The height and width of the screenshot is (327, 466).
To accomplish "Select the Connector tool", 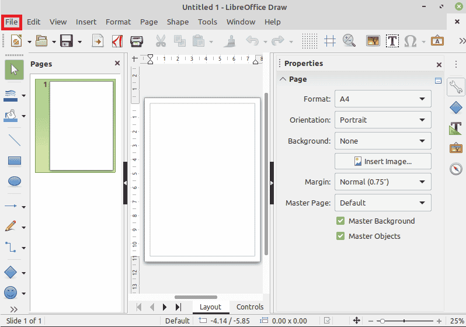I will pyautogui.click(x=11, y=247).
